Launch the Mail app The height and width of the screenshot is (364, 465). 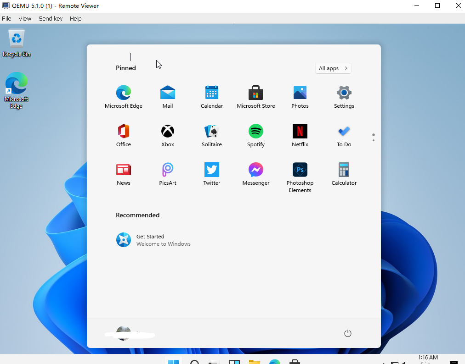pos(167,97)
